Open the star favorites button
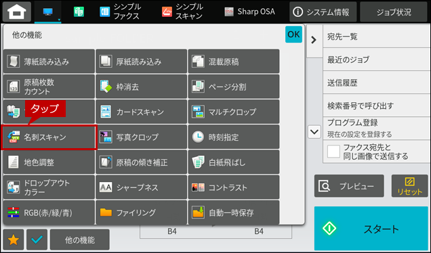Image resolution: width=431 pixels, height=253 pixels. (x=13, y=240)
